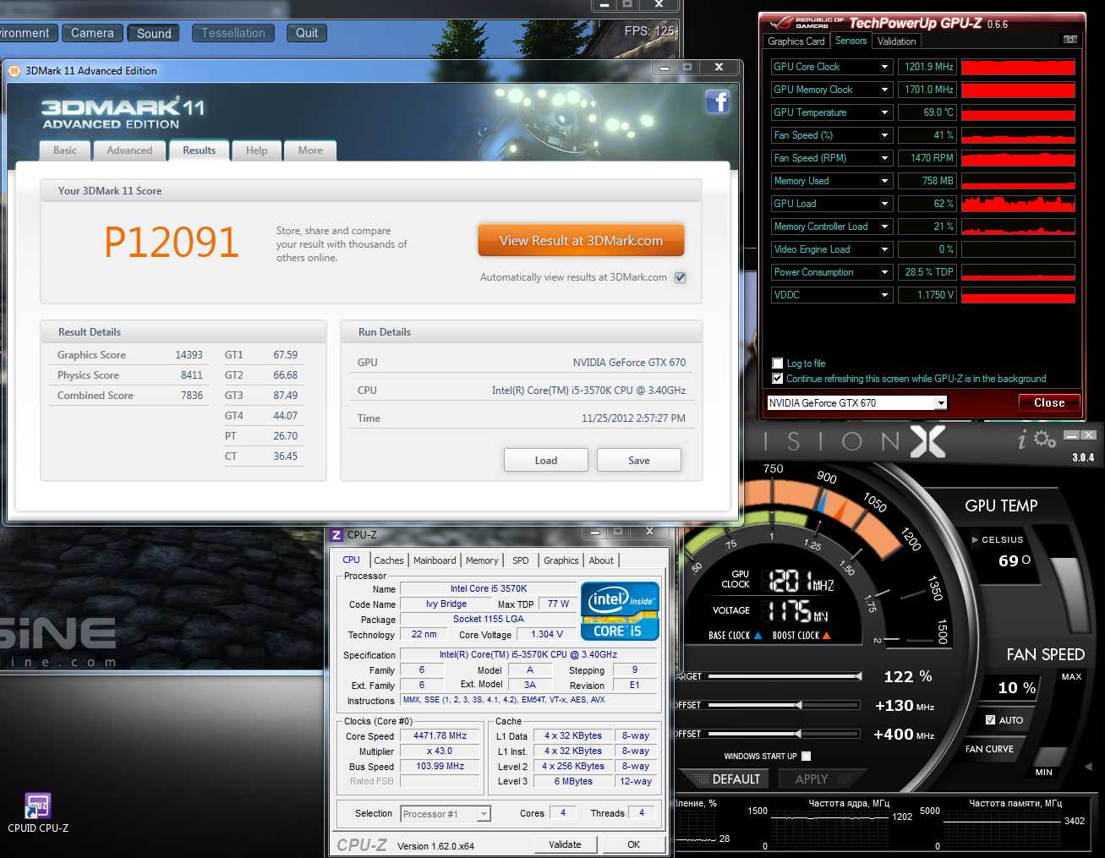The height and width of the screenshot is (858, 1105).
Task: Click View Result at 3DMark.com button
Action: (x=581, y=241)
